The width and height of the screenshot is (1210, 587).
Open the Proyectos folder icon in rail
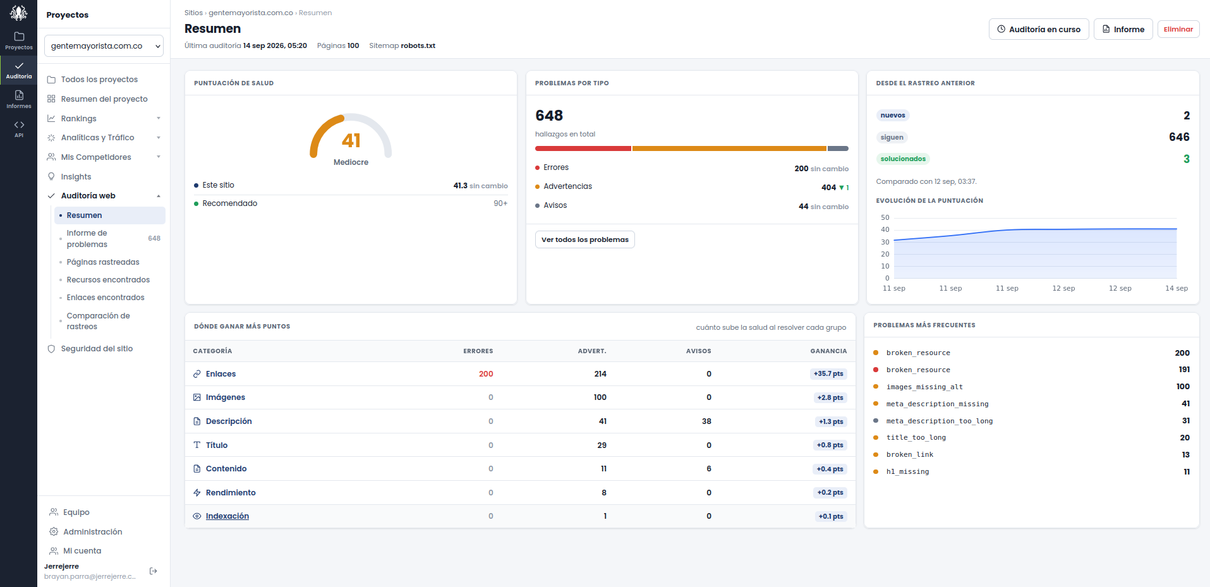click(19, 40)
